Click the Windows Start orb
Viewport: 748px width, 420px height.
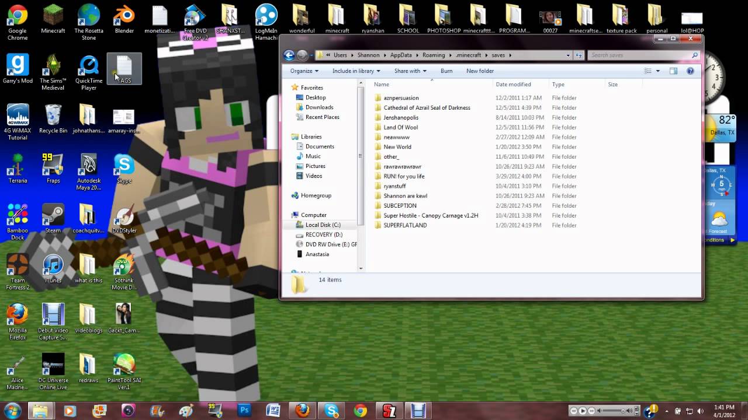point(12,410)
